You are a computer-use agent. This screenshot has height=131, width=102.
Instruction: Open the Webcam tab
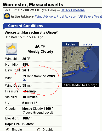(x=89, y=44)
